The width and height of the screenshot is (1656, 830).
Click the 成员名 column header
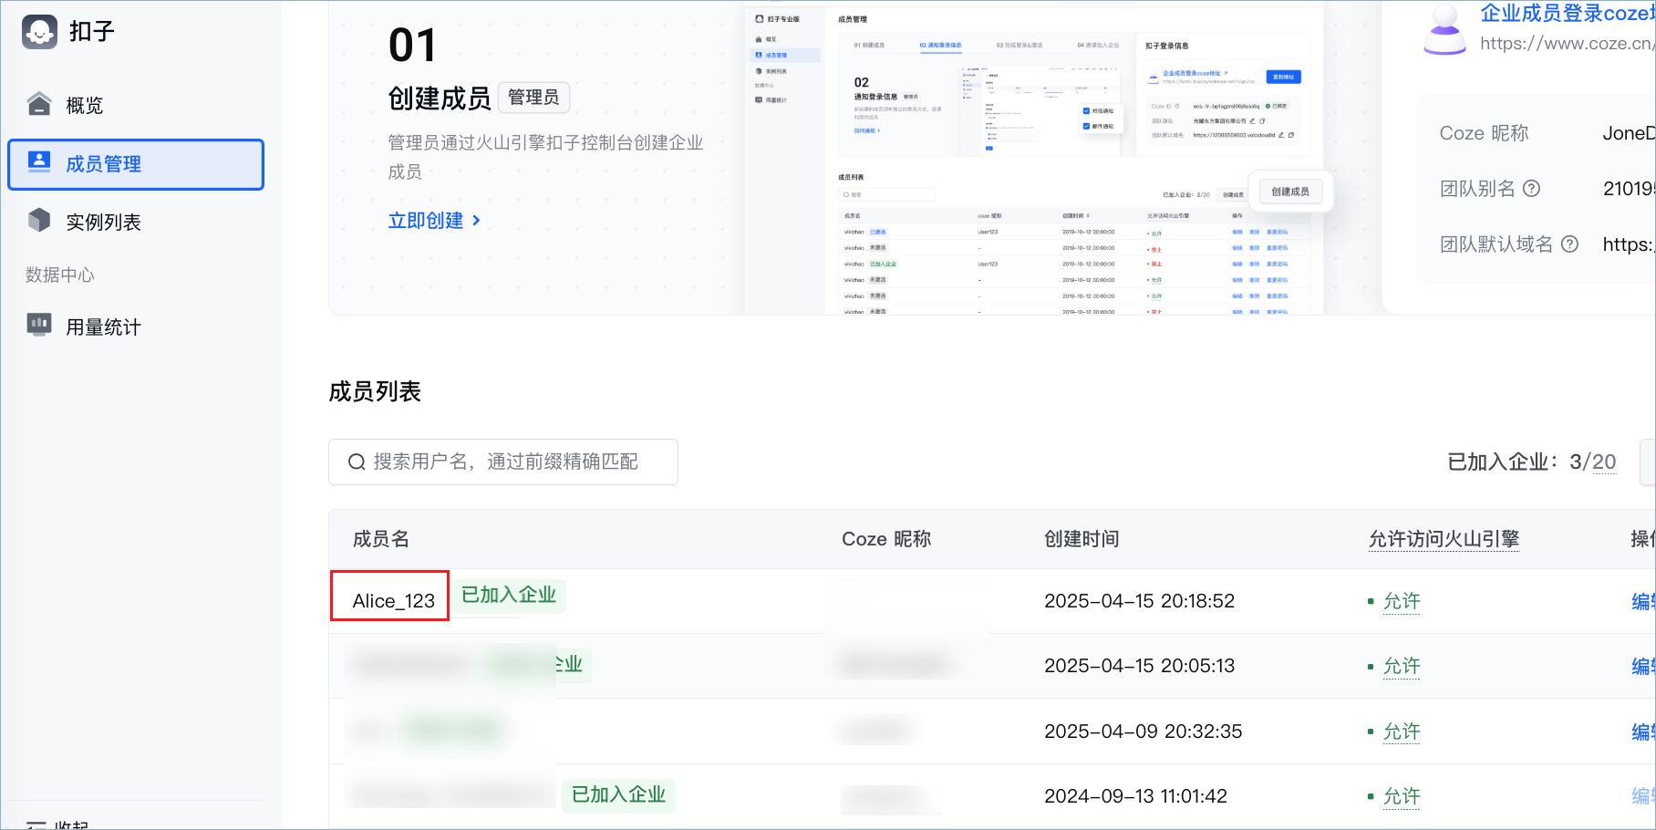click(x=381, y=539)
